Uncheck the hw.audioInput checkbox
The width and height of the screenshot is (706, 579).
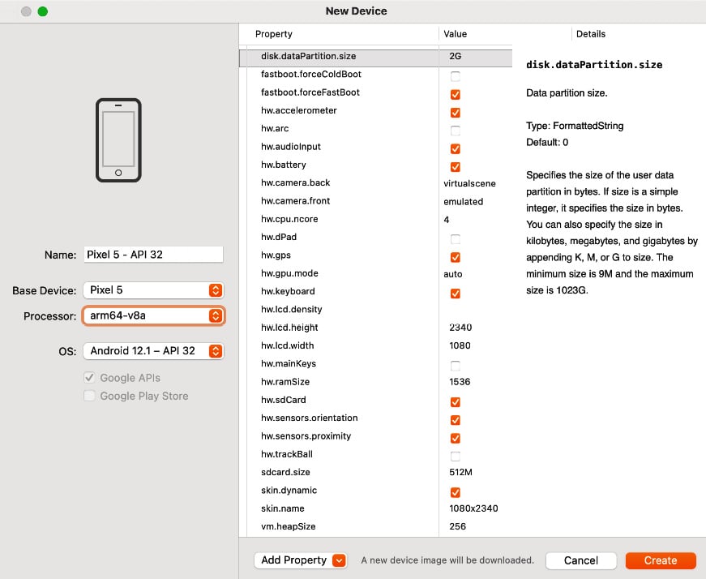pyautogui.click(x=456, y=148)
